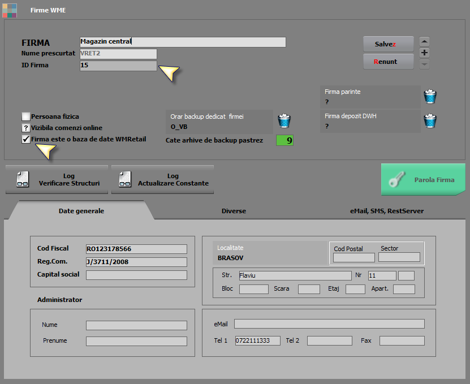Open the Localitate BRASOV selector
The width and height of the screenshot is (470, 384).
point(270,253)
